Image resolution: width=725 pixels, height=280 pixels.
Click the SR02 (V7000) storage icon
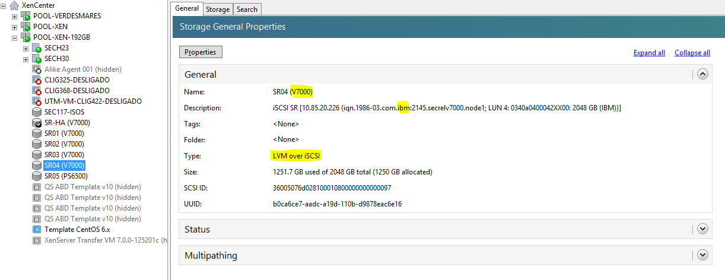(x=37, y=144)
